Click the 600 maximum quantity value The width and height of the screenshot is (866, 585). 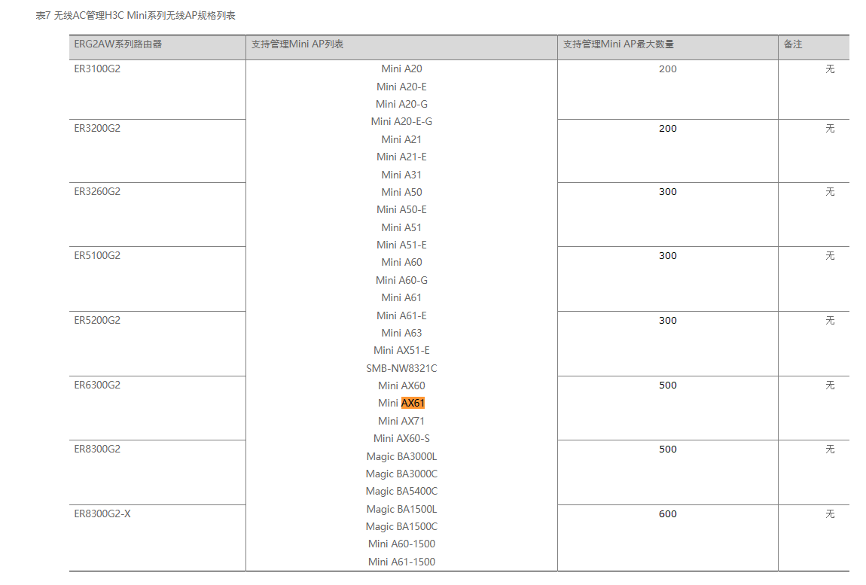(x=668, y=513)
